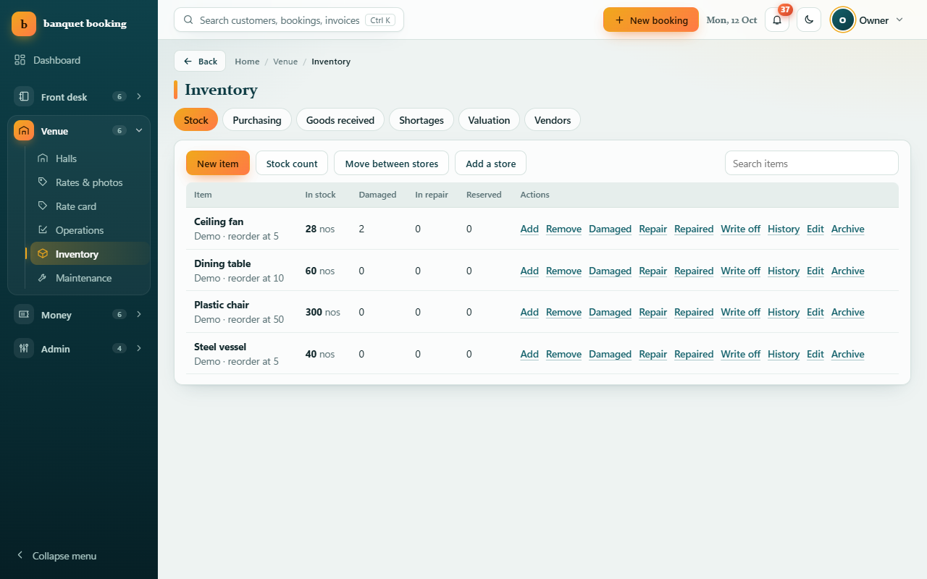The height and width of the screenshot is (579, 927).
Task: Click Move between stores button
Action: 392,164
